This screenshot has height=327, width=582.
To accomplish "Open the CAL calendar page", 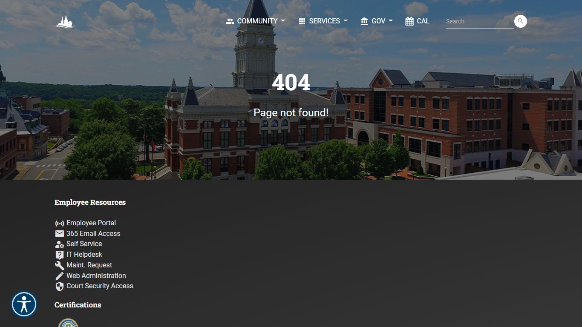I will click(423, 21).
